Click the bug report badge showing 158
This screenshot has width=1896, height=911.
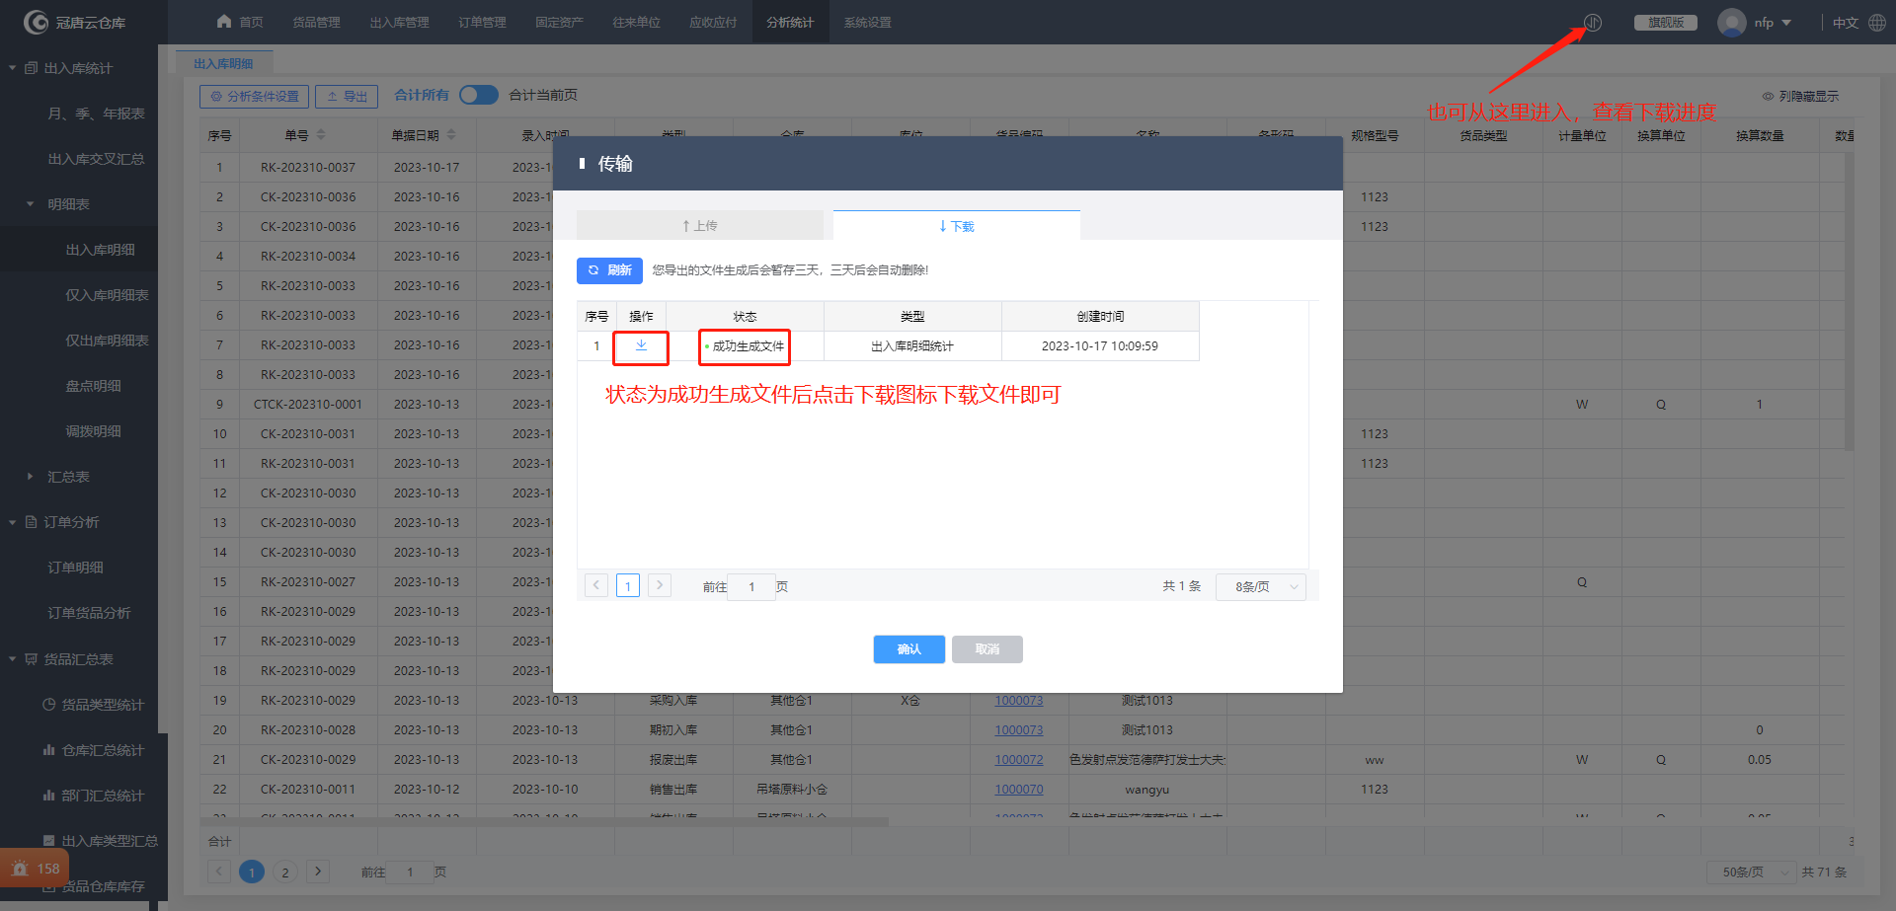tap(35, 869)
